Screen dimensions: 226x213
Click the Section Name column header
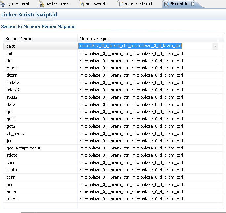coord(19,39)
